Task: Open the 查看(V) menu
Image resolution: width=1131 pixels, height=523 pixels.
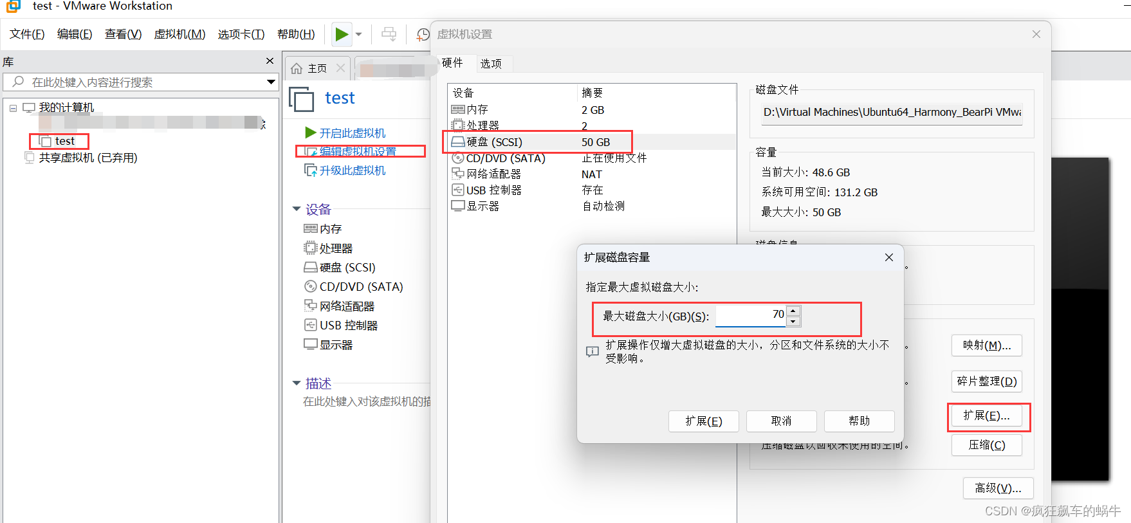Action: pyautogui.click(x=123, y=34)
